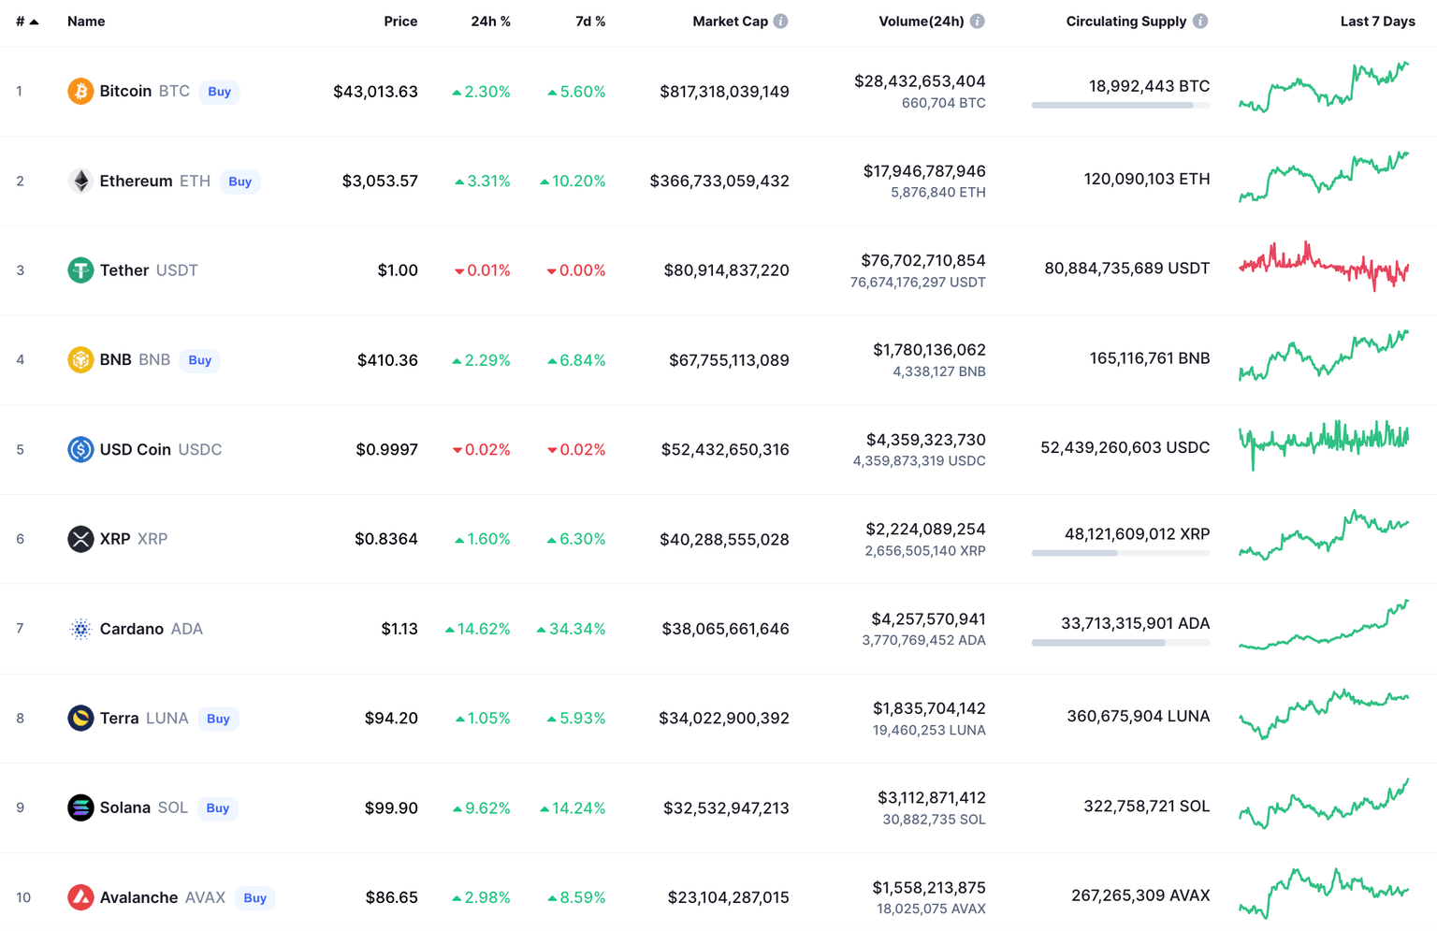Click the Avalanche red logo icon
1437x931 pixels.
pyautogui.click(x=80, y=897)
